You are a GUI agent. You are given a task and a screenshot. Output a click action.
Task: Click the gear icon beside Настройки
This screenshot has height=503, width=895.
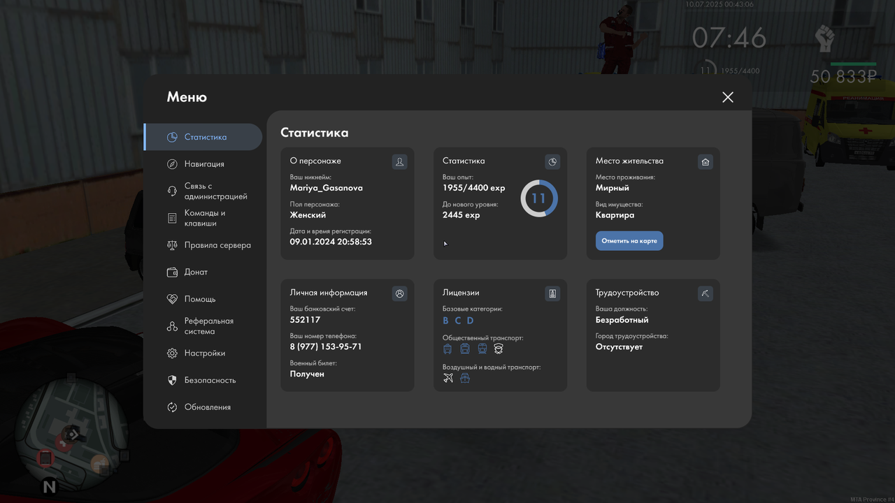point(172,353)
